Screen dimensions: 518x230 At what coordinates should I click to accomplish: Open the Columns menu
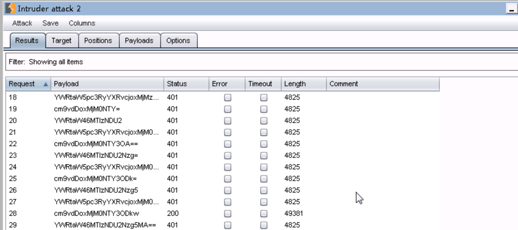click(x=82, y=23)
